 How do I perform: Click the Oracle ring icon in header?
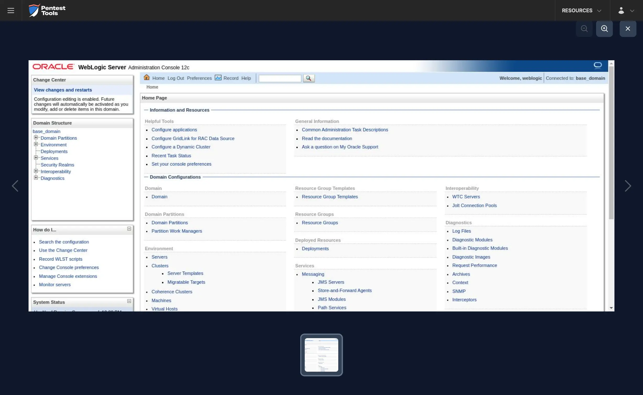[x=598, y=65]
